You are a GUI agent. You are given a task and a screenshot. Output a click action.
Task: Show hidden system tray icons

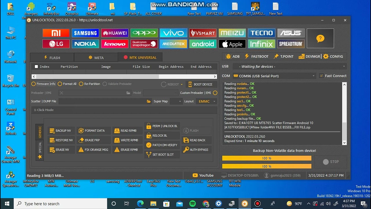tap(308, 203)
